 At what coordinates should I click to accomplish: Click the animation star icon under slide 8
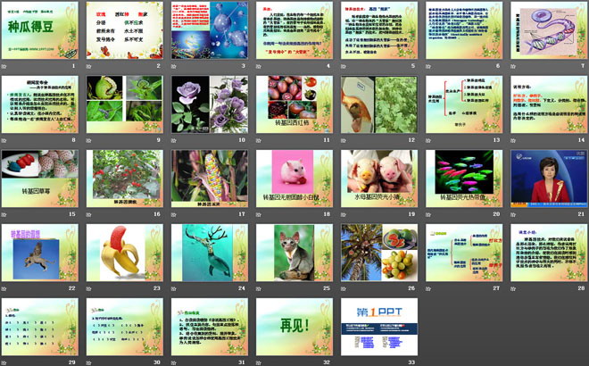[4, 140]
